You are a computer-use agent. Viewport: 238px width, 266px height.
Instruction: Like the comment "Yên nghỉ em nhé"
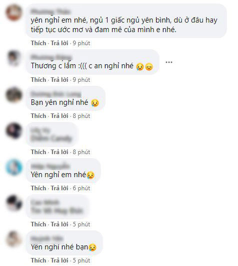(x=38, y=188)
